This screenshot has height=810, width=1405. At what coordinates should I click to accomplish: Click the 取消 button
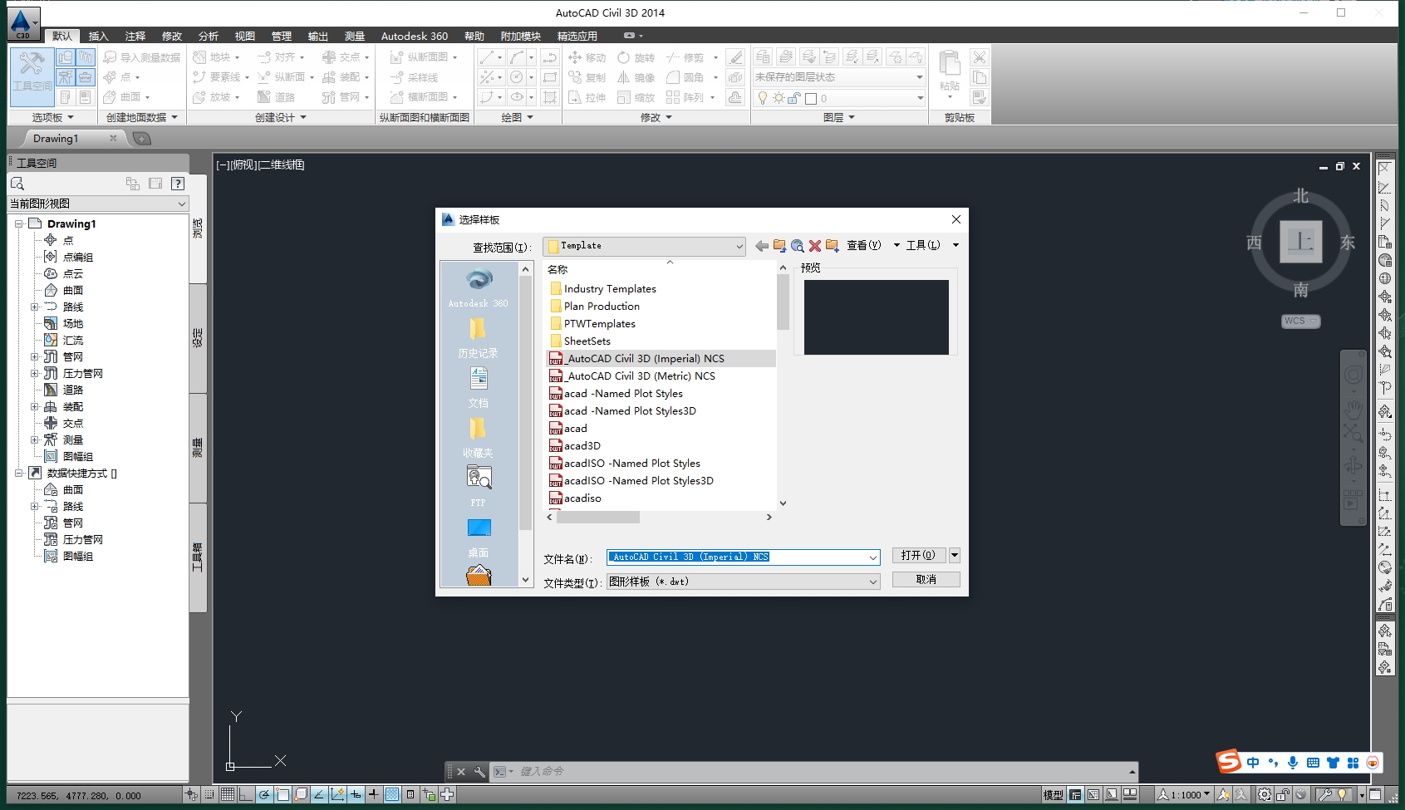[x=926, y=580]
